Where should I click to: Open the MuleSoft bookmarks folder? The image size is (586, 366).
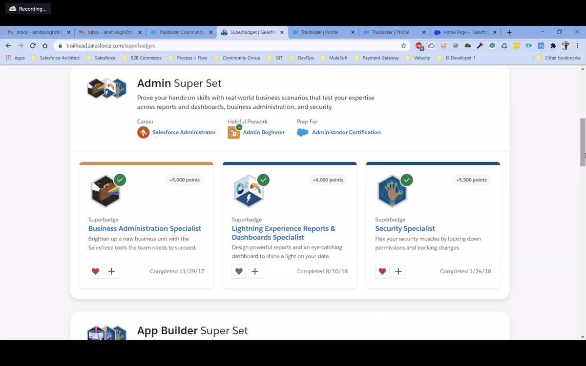334,58
